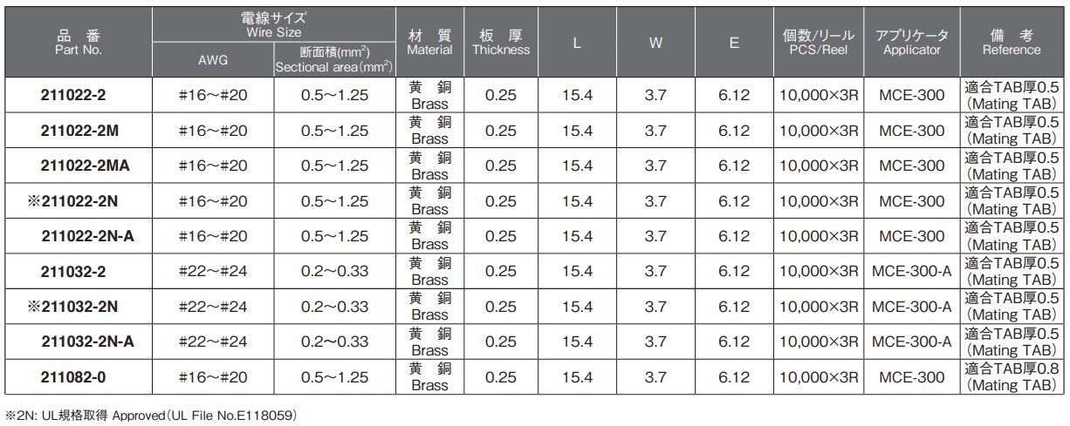Click part number 211022-2M
This screenshot has width=1070, height=426.
tap(78, 131)
